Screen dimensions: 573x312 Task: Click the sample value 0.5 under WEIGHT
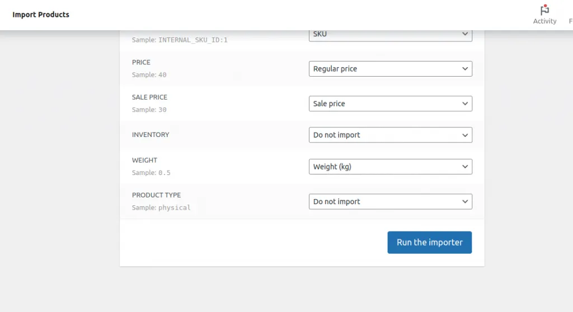click(164, 173)
